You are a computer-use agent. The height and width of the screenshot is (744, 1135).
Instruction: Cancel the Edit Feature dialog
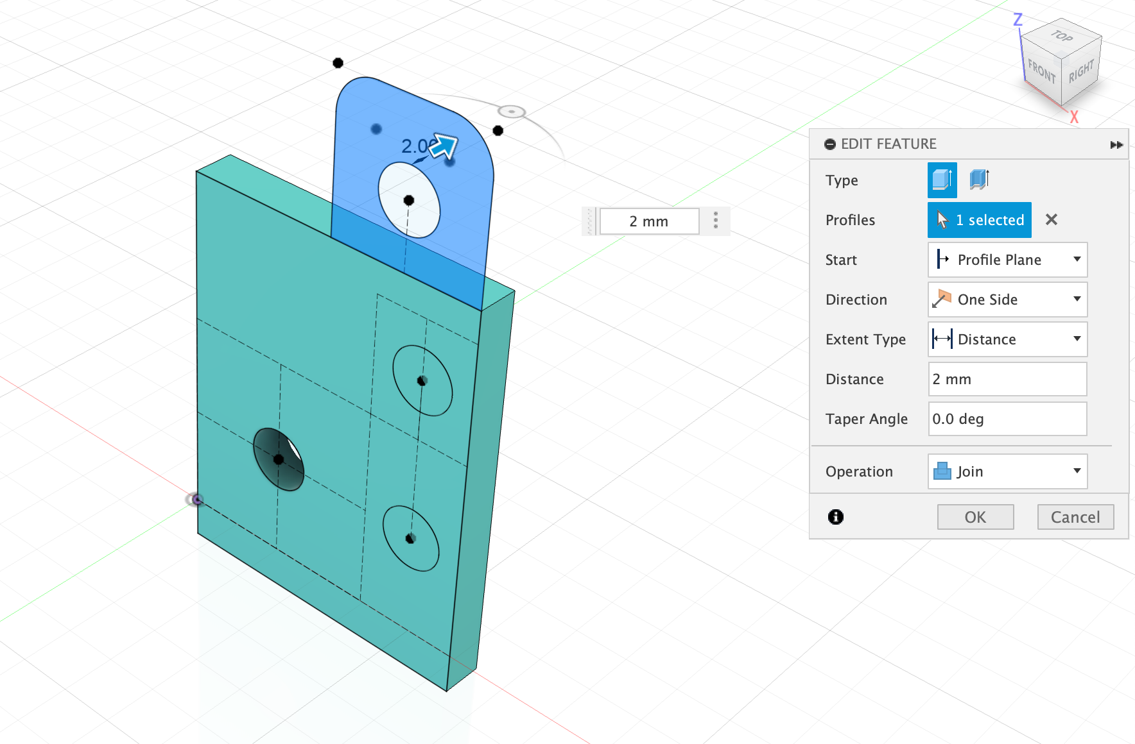click(x=1075, y=517)
